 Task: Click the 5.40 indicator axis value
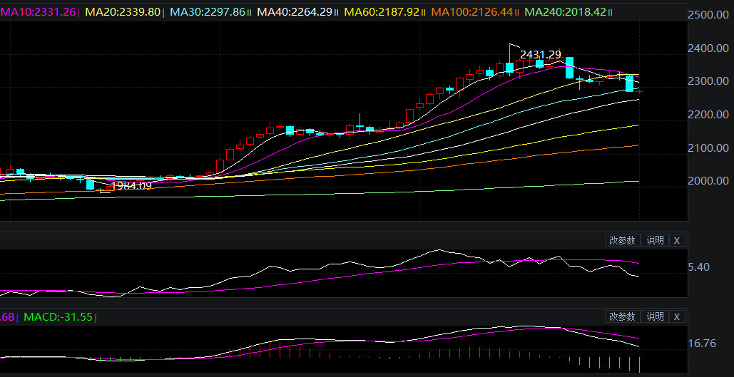(698, 267)
